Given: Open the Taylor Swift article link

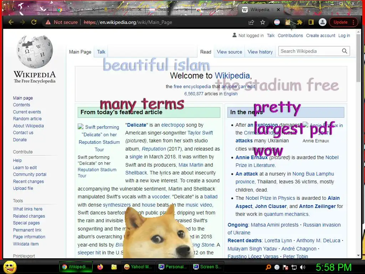Looking at the screenshot, I should coord(200,133).
